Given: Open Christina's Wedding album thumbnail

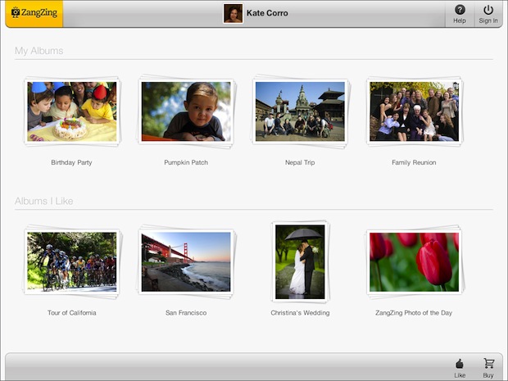Looking at the screenshot, I should tap(300, 262).
